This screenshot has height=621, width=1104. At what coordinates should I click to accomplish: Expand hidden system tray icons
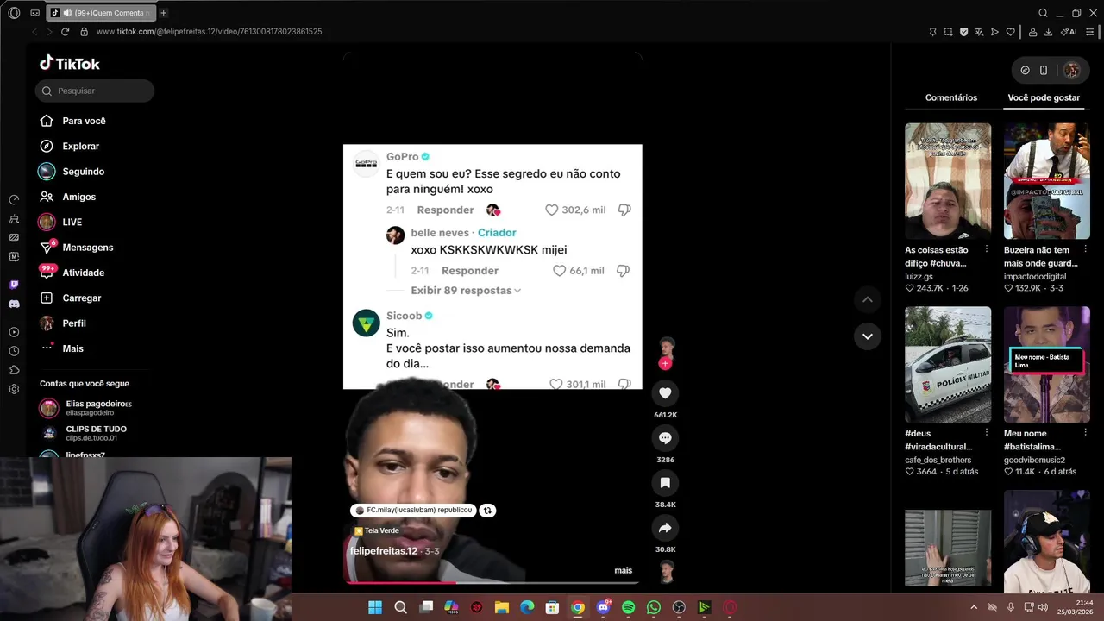tap(974, 607)
